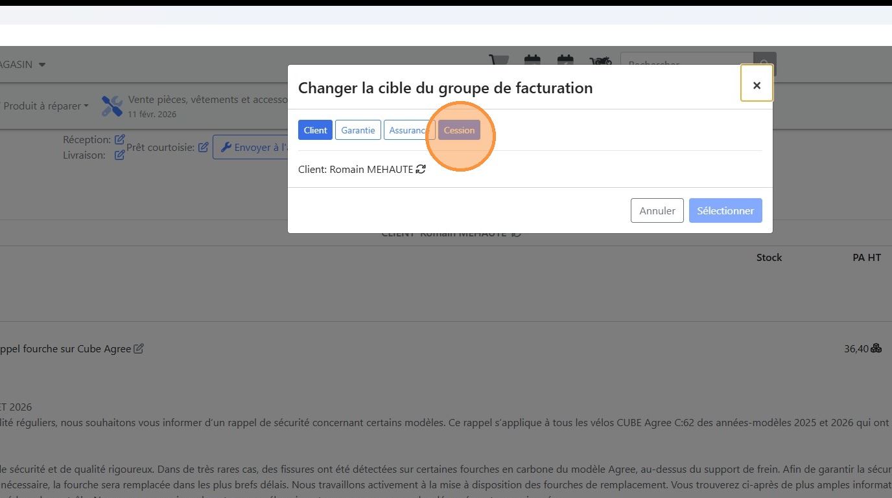This screenshot has width=892, height=498.
Task: Edit the Prêt courtoisie field
Action: point(203,147)
